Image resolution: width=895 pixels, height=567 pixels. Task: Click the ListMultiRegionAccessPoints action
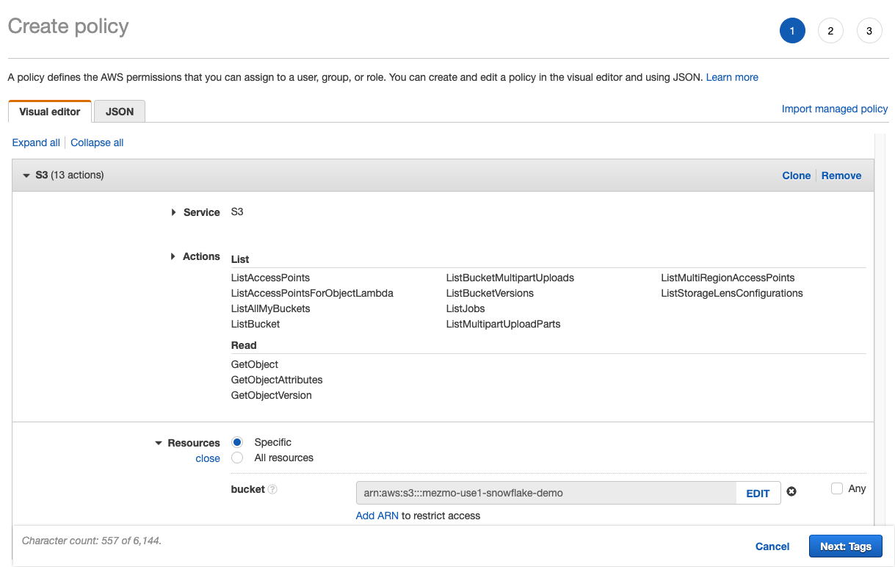(x=728, y=278)
